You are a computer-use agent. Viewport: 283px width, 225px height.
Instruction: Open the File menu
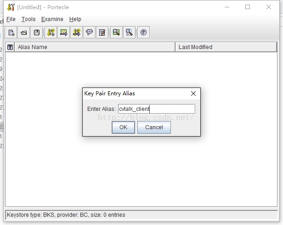[11, 19]
